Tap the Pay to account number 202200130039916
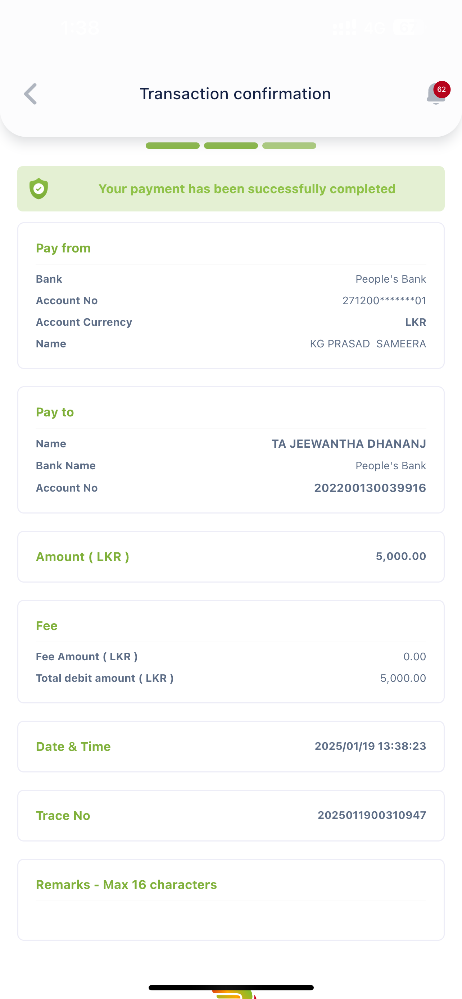Viewport: 462px width, 999px height. click(370, 488)
